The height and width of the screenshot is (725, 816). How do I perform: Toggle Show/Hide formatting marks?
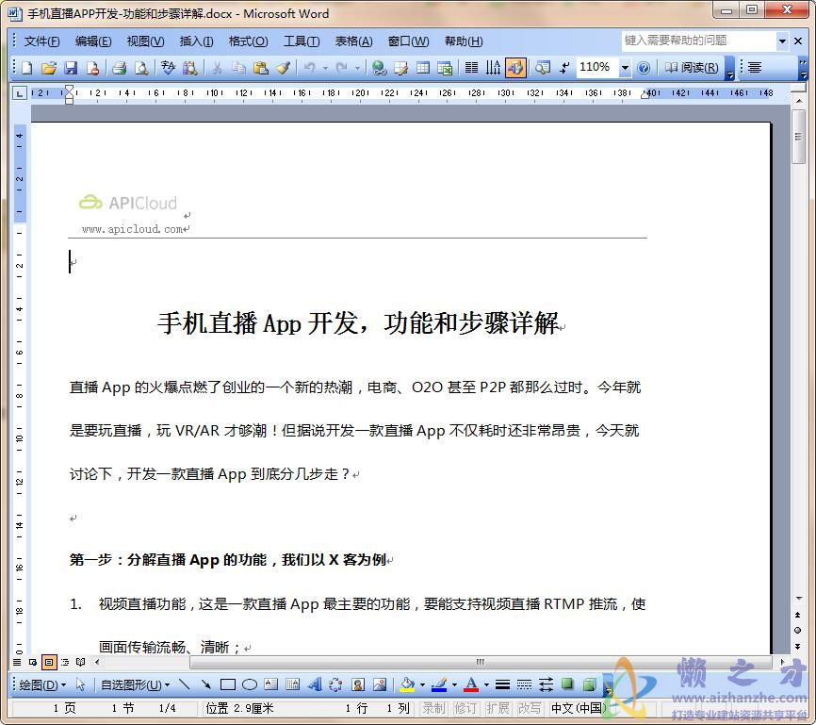pyautogui.click(x=564, y=68)
